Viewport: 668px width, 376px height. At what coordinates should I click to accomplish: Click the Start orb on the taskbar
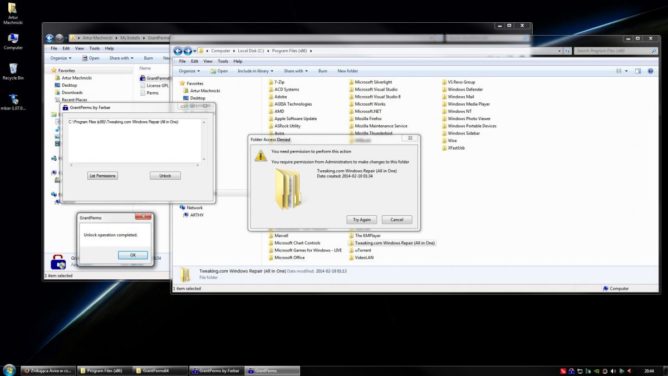pos(9,370)
